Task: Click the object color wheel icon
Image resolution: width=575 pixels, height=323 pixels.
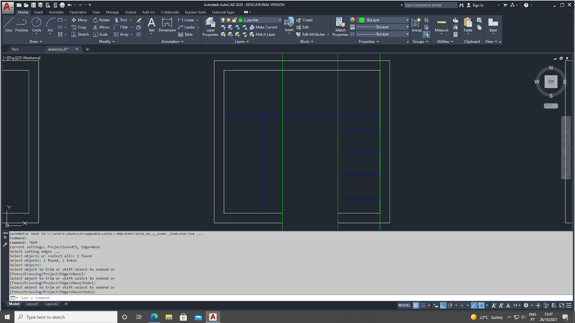Action: (353, 20)
